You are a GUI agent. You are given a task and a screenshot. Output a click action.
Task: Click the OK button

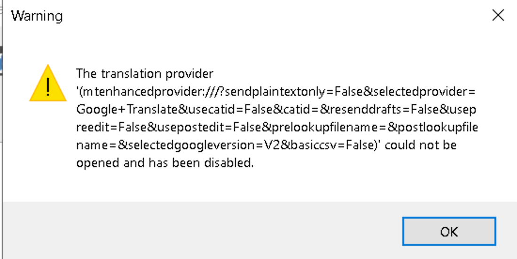click(449, 232)
